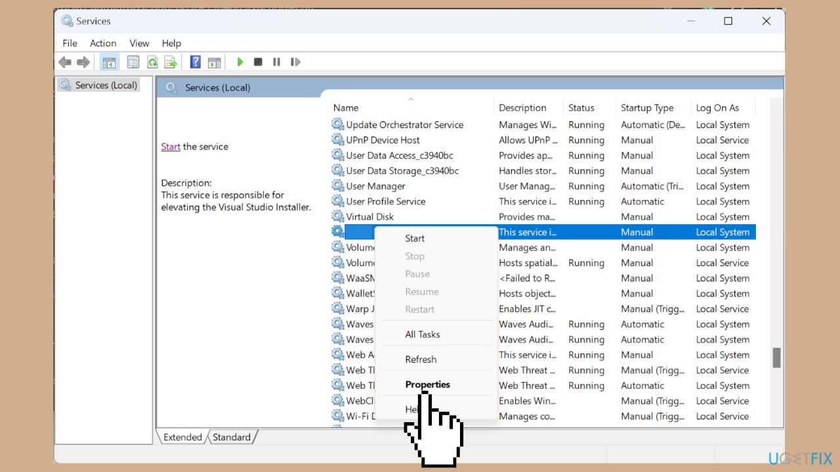Click the "Hosts object..." description cell
This screenshot has width=840, height=472.
point(527,294)
